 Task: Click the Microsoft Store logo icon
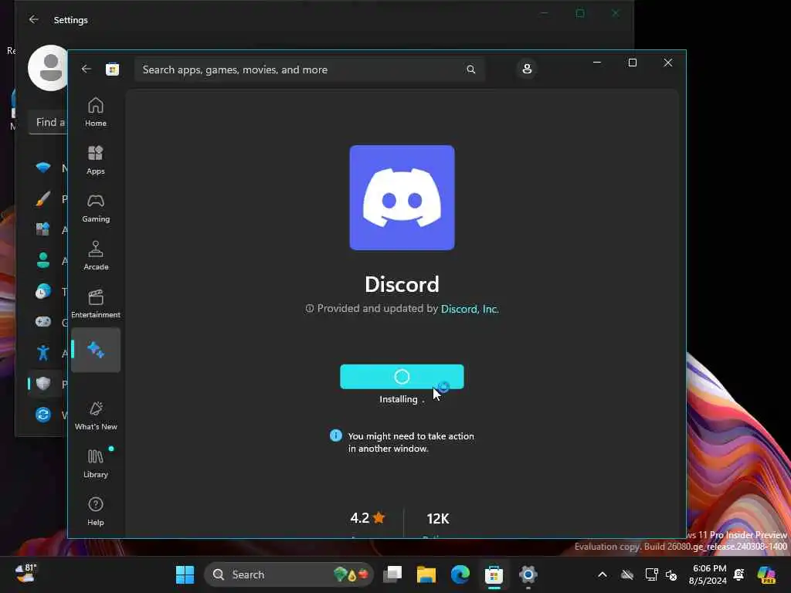[x=112, y=69]
